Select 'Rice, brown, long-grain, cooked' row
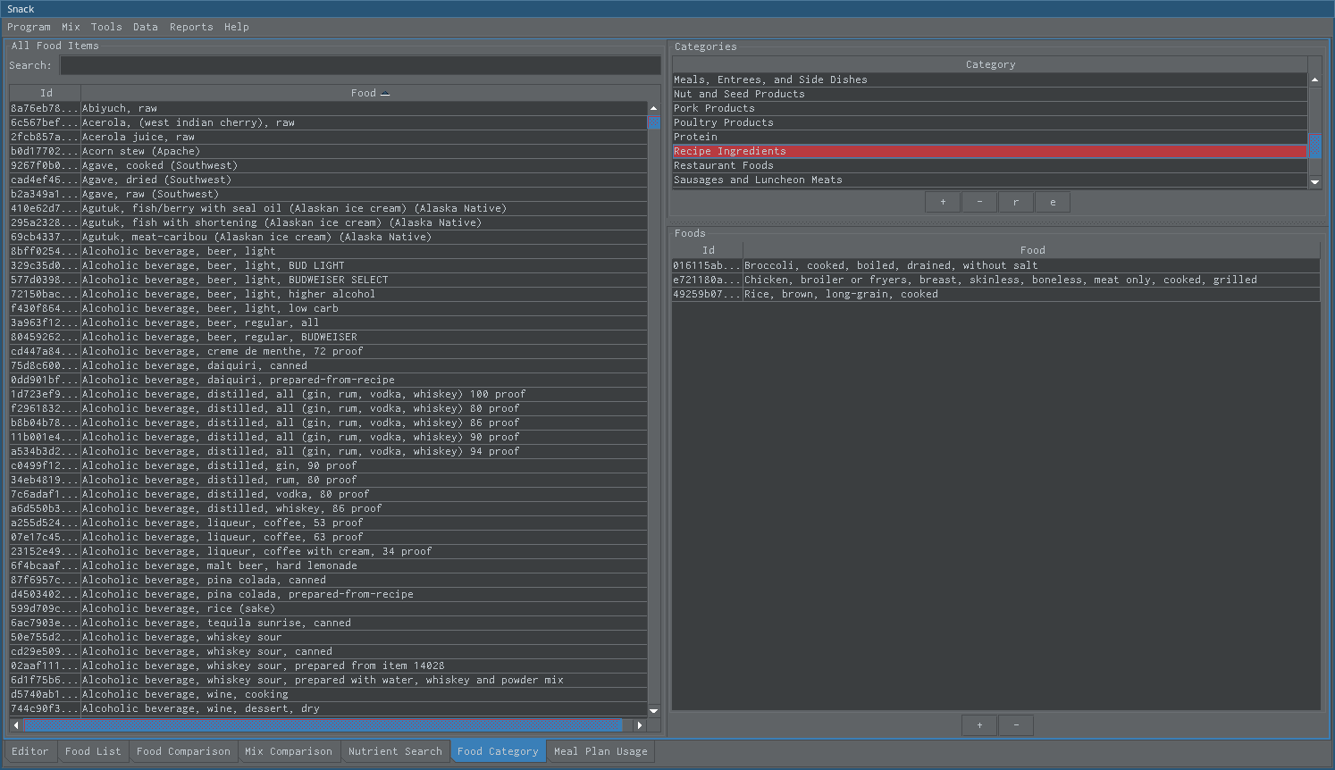The image size is (1335, 770). tap(996, 294)
